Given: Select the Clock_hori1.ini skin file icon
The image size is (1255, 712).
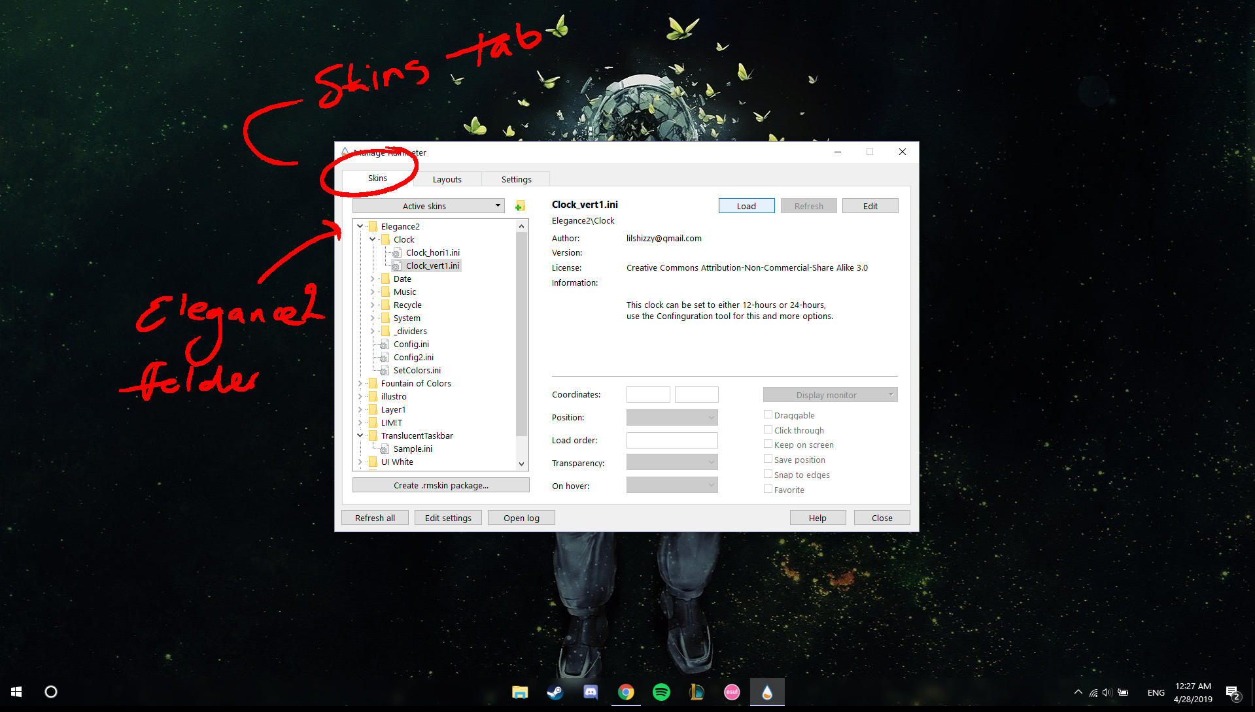Looking at the screenshot, I should pyautogui.click(x=397, y=252).
